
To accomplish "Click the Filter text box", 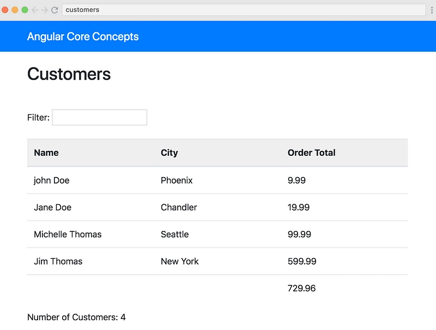I will 100,117.
